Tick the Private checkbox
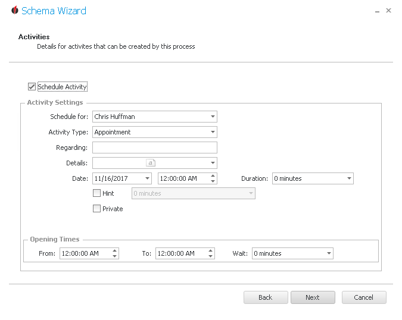This screenshot has height=320, width=402. point(96,209)
